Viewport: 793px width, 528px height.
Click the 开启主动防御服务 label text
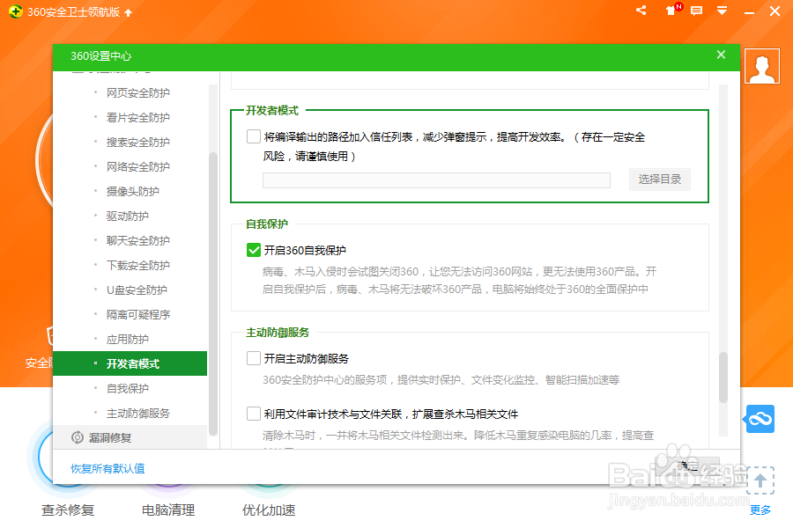point(307,359)
